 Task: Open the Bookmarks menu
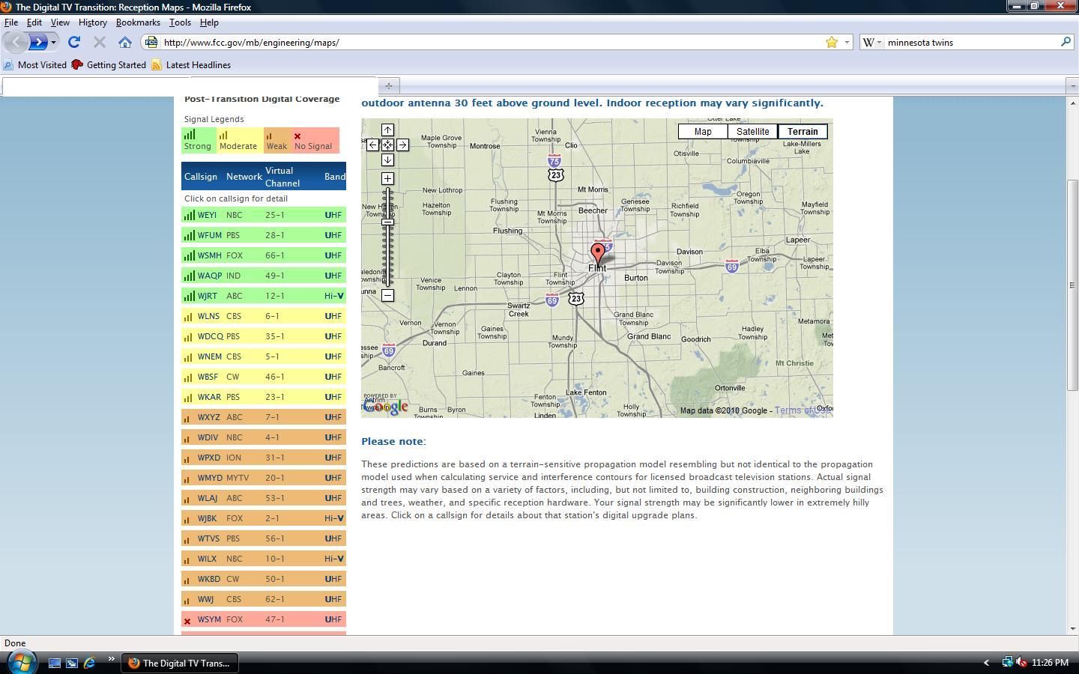pos(138,22)
